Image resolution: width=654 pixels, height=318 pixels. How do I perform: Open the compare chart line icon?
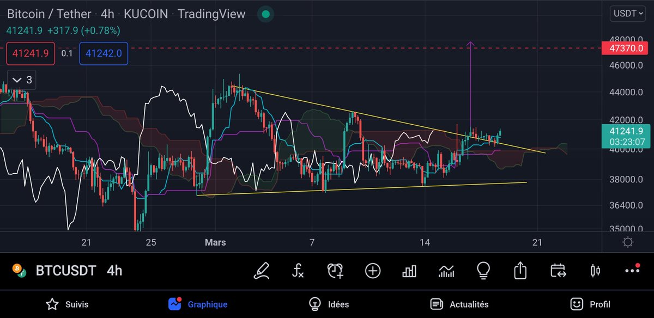tap(446, 270)
